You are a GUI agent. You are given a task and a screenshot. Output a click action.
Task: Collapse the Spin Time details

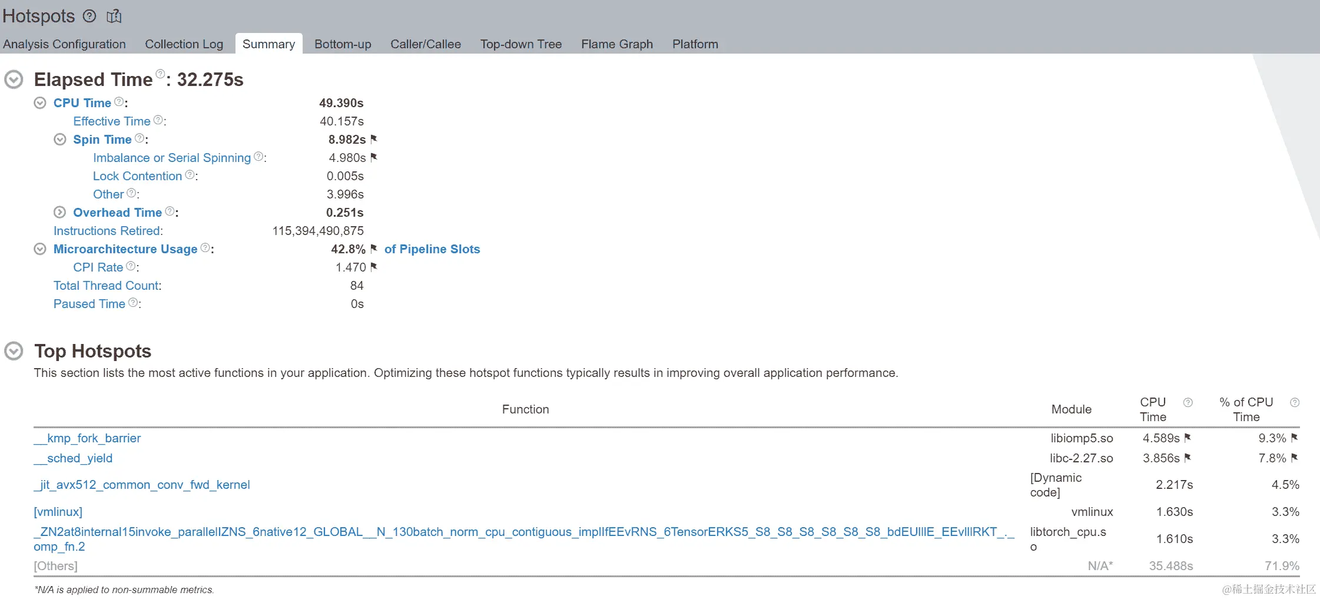[60, 140]
